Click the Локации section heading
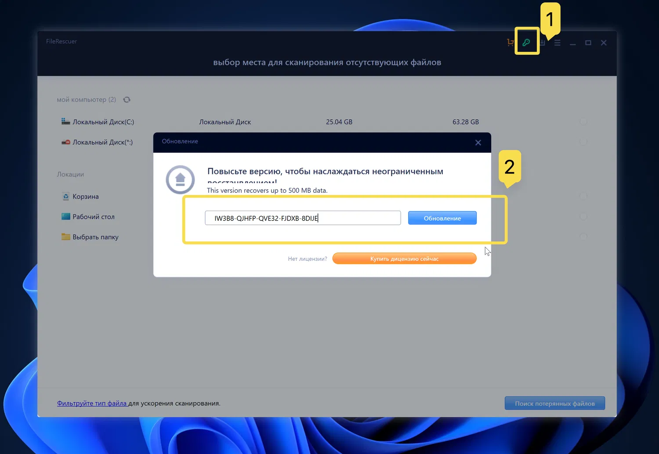Image resolution: width=659 pixels, height=454 pixels. 70,174
